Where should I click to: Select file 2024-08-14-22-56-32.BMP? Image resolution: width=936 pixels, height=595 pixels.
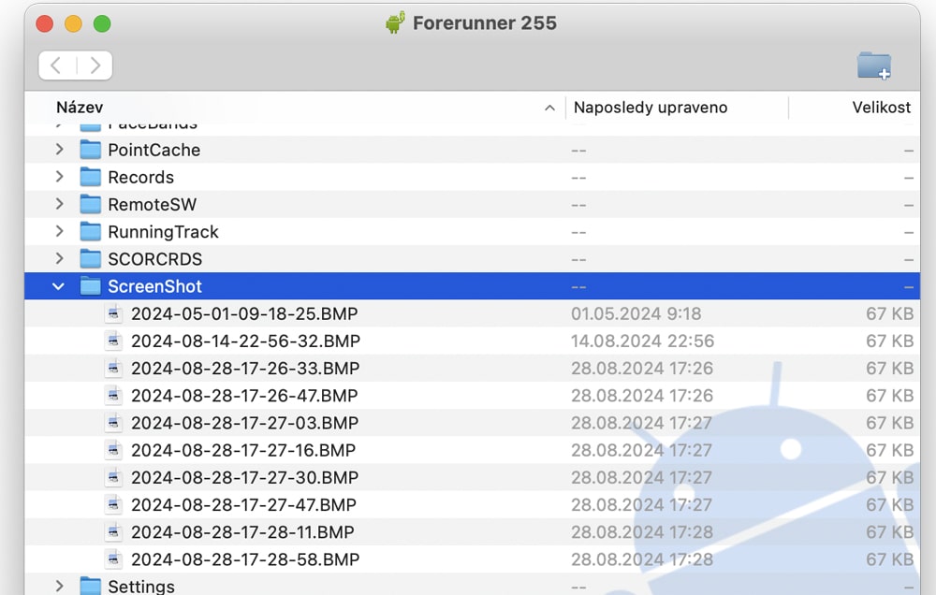pos(246,341)
